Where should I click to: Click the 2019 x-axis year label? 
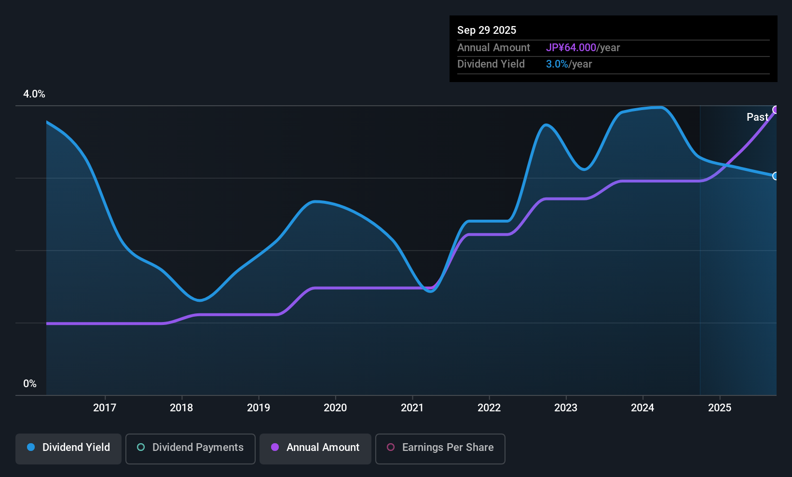point(259,407)
